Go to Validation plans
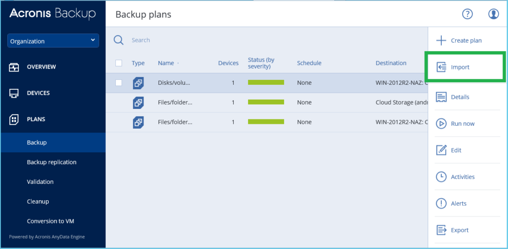 pos(40,182)
